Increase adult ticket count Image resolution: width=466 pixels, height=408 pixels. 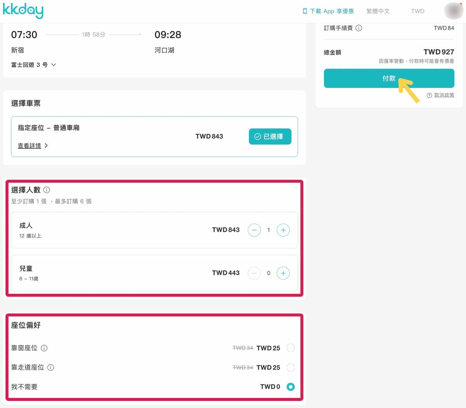(x=283, y=230)
